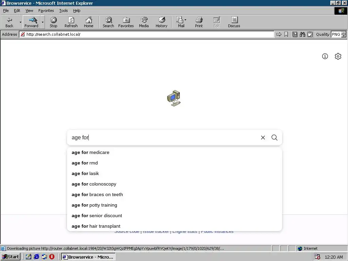Screen dimensions: 348x261
Task: Select suggestion 'age for braces on teeth'
Action: tap(174, 195)
